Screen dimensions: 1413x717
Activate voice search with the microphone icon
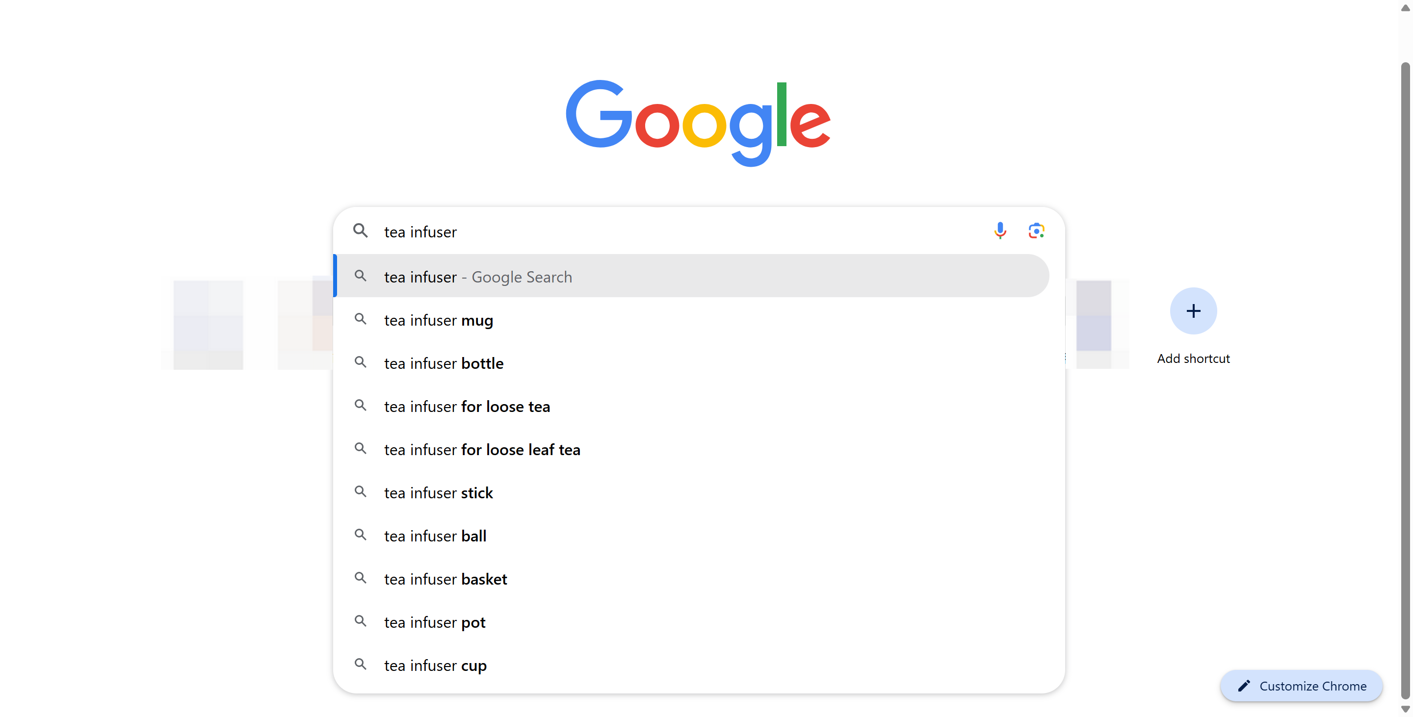(x=1000, y=231)
